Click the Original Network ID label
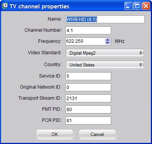152x144 pixels. pos(41,87)
